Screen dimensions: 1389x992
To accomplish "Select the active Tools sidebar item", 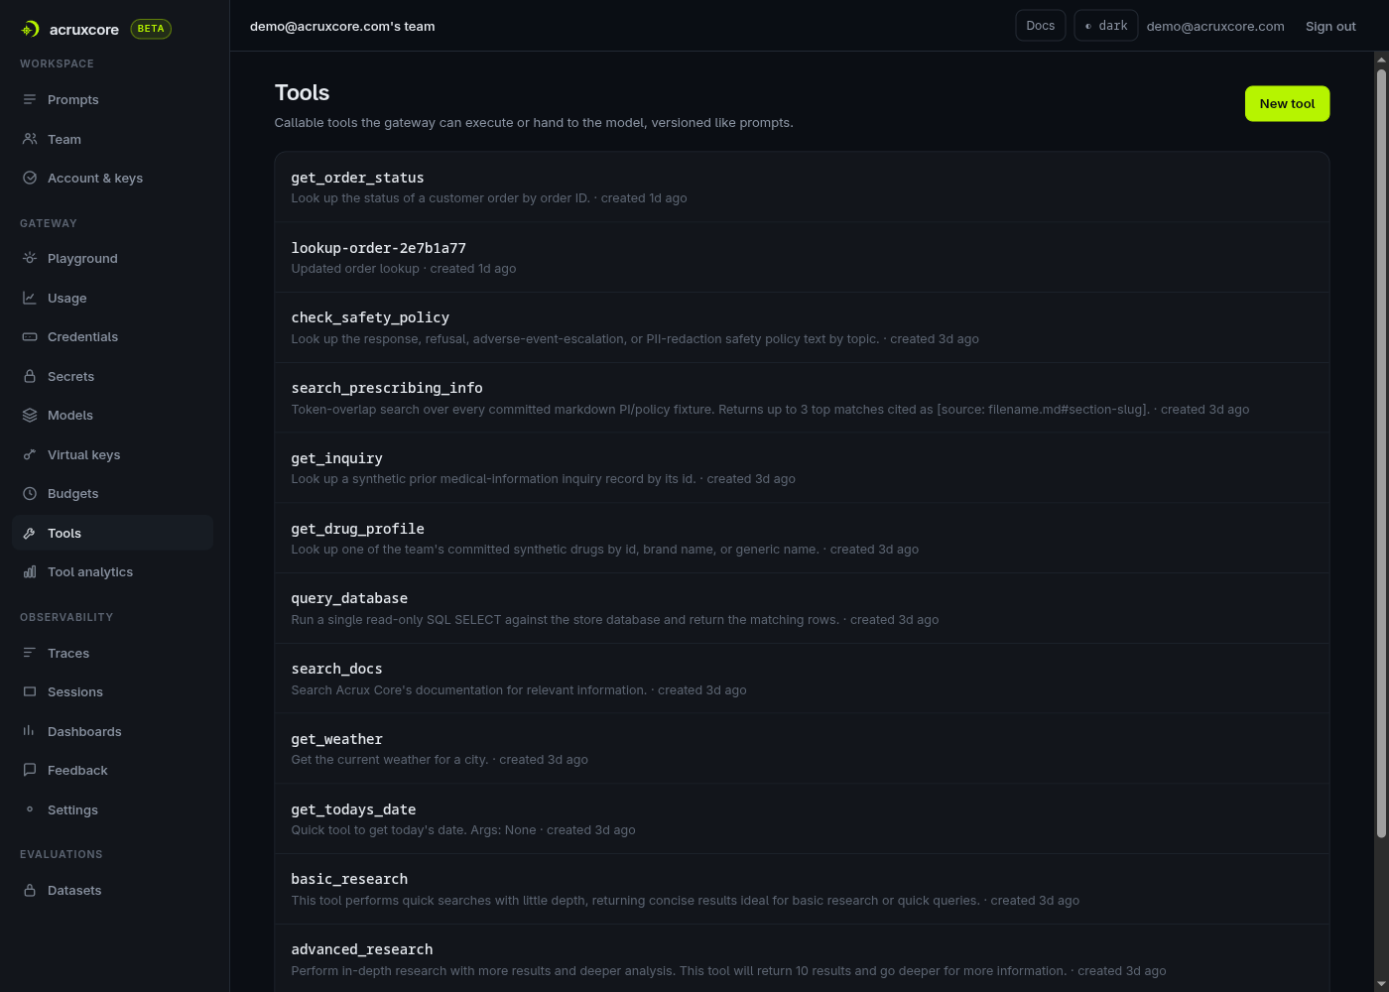I will [112, 533].
